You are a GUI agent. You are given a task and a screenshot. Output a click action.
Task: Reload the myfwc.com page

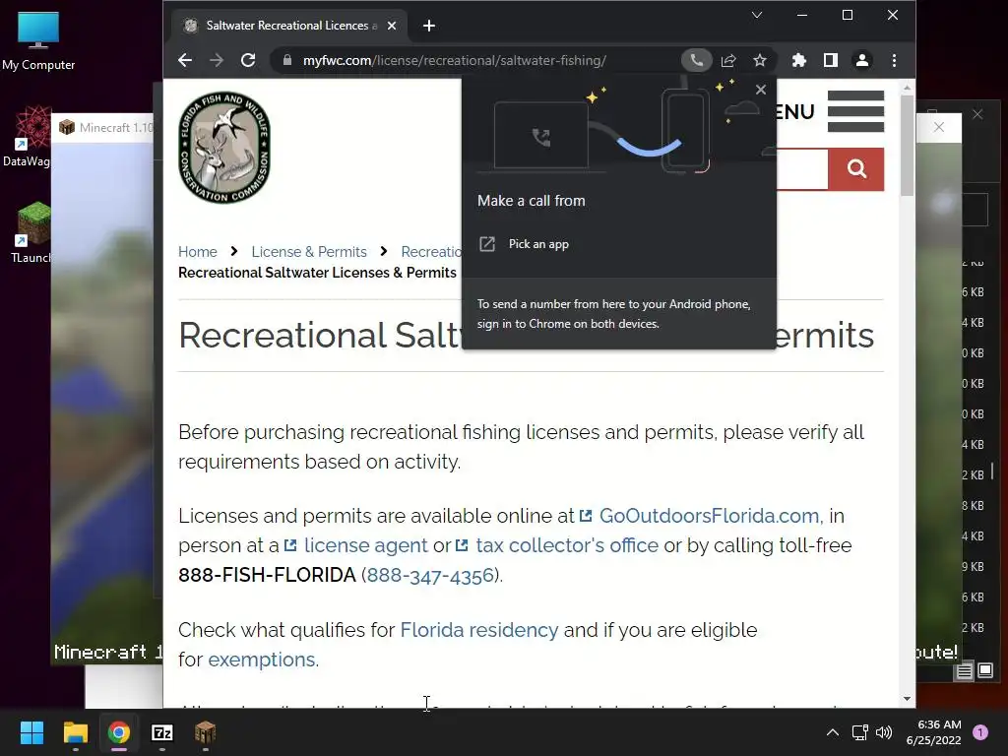point(248,60)
